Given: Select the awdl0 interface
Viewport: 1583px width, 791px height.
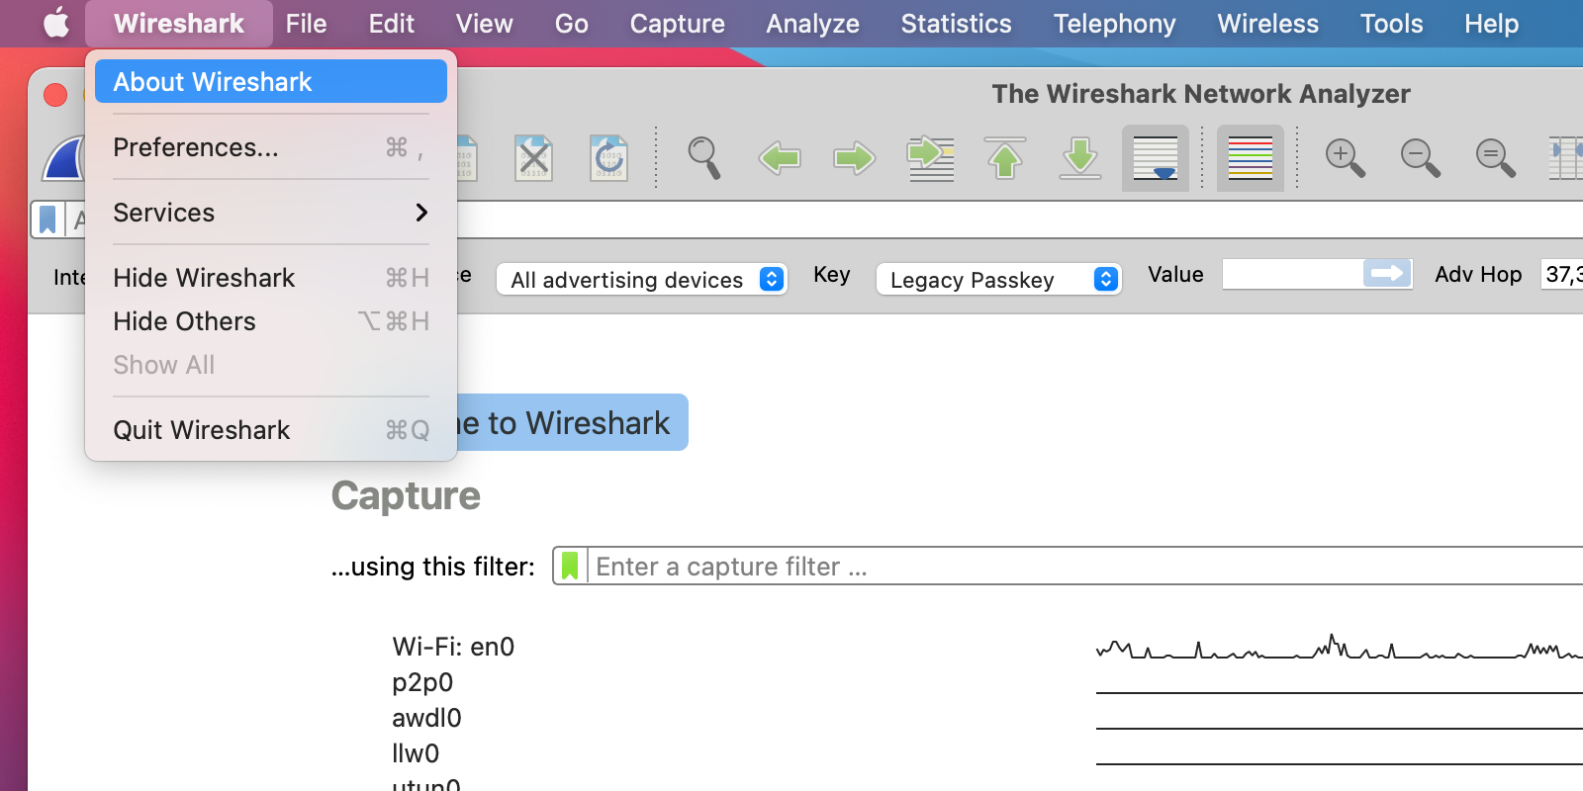Looking at the screenshot, I should pos(426,718).
